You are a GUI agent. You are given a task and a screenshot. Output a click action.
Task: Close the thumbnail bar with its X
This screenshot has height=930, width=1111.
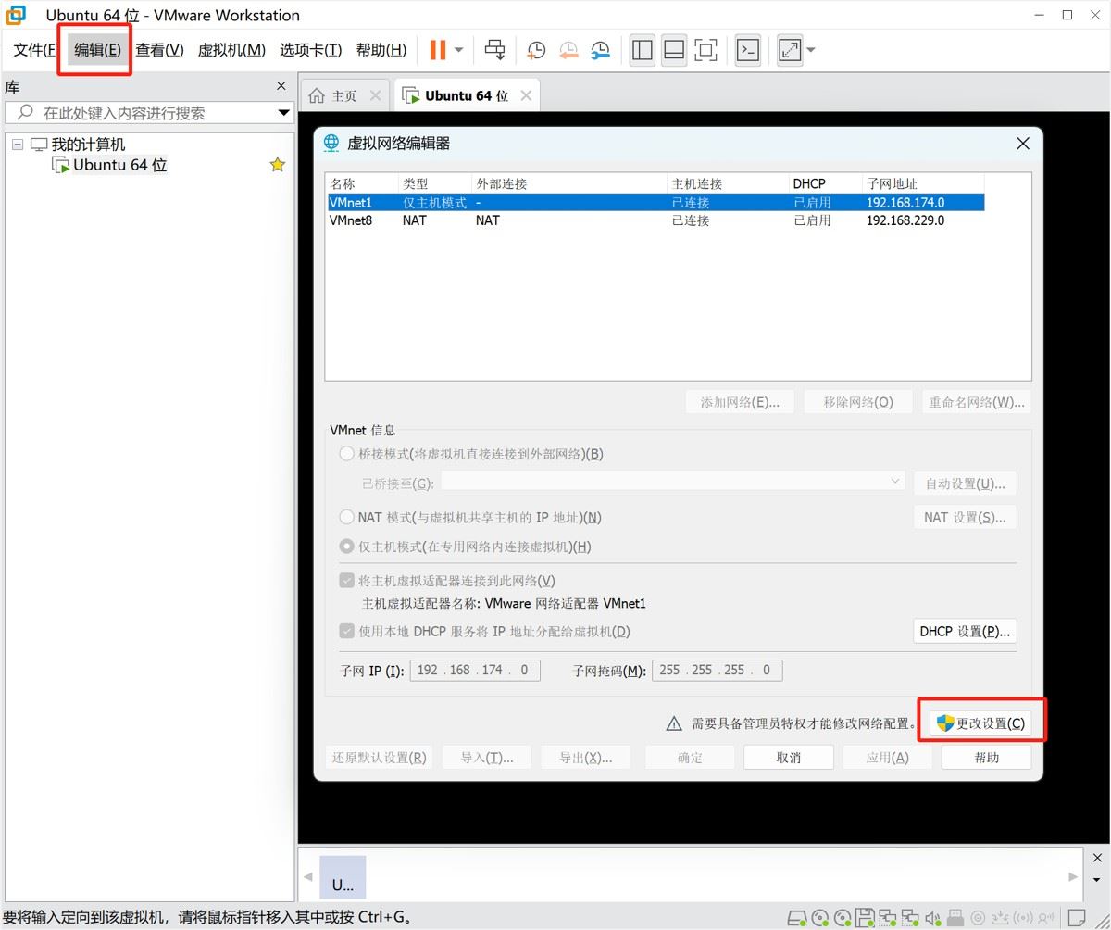pyautogui.click(x=1098, y=858)
